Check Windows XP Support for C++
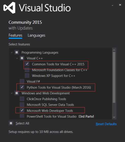 pos(27,76)
